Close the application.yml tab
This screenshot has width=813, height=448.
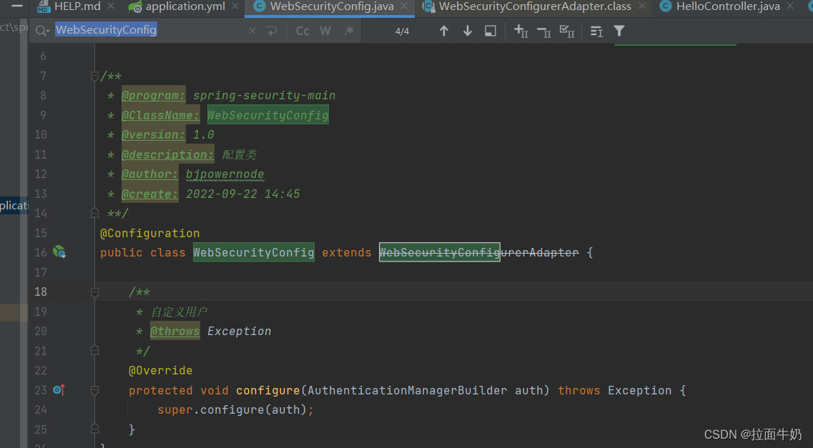[x=235, y=6]
